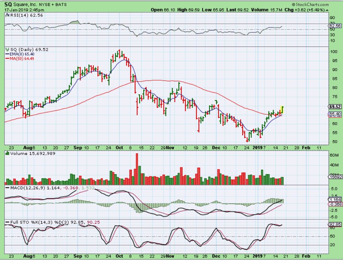Click the 55 price axis label

coord(335,133)
